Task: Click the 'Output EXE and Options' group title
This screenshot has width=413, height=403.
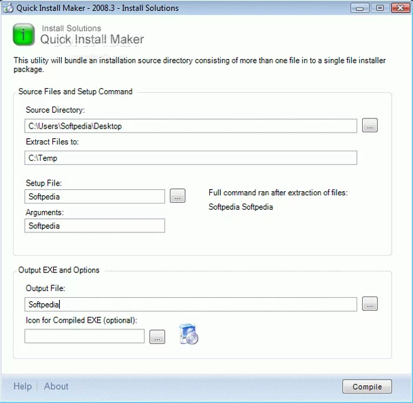Action: [x=59, y=270]
